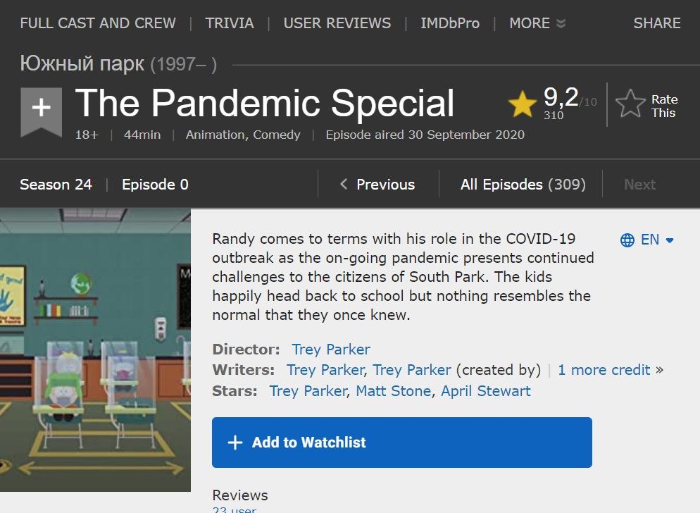Click the Rate This star outline
This screenshot has width=700, height=513.
coord(630,105)
